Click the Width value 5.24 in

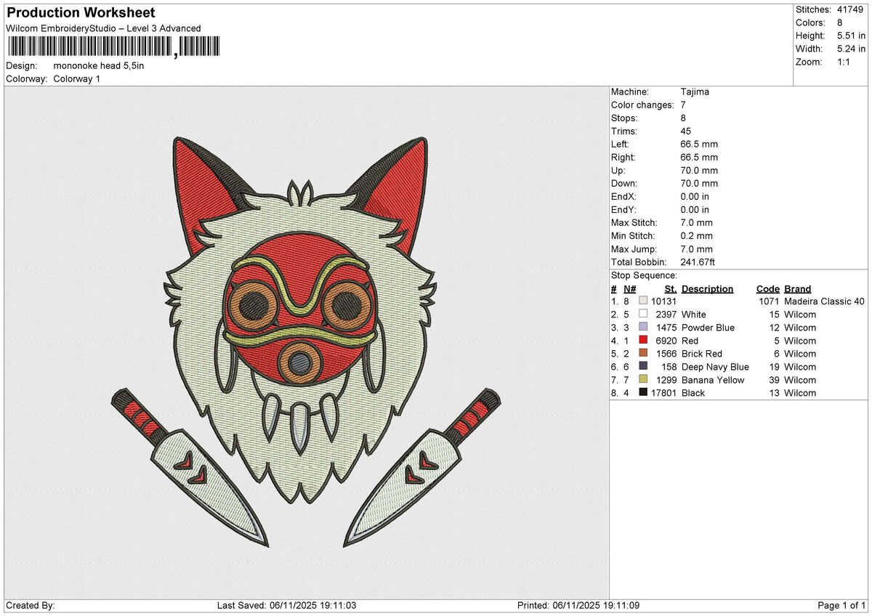pos(852,49)
